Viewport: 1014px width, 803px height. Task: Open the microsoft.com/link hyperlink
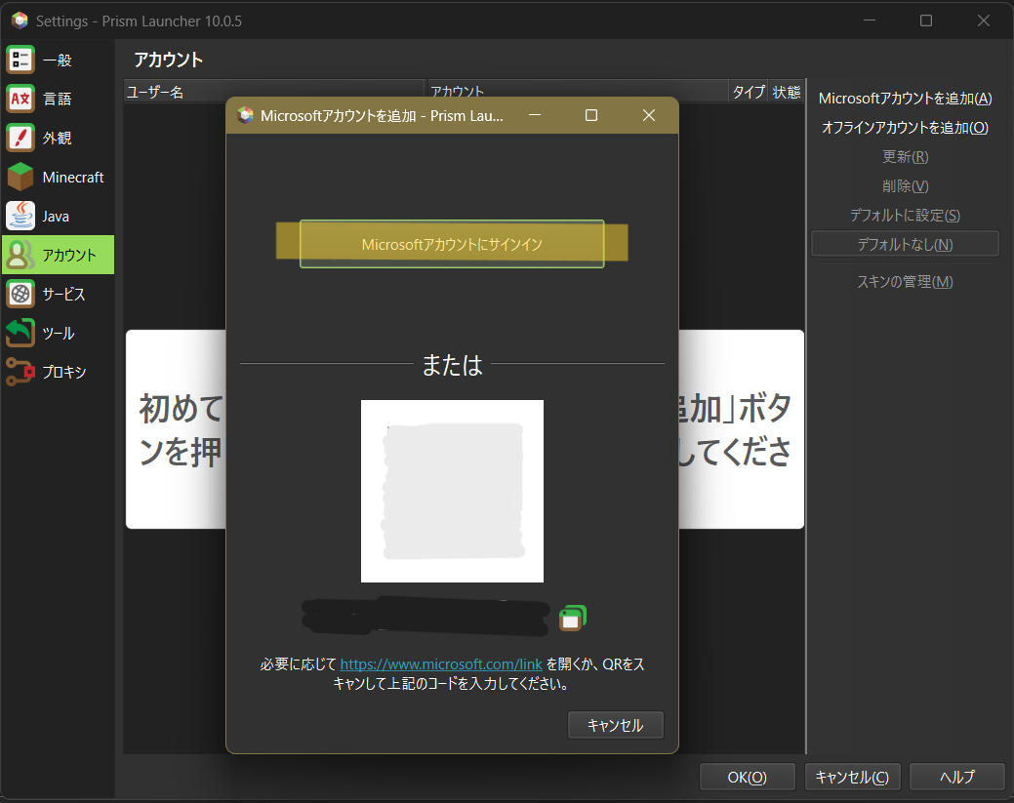[440, 664]
